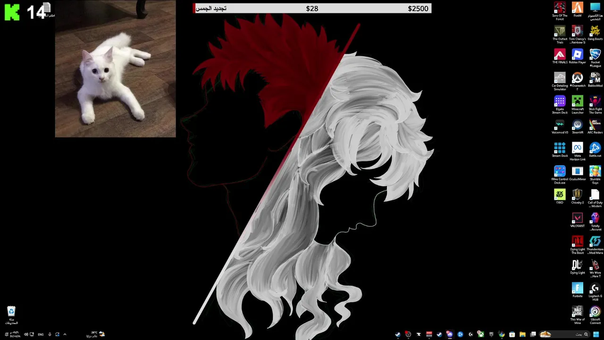
Task: Launch the Rocket League shortcut
Action: [595, 58]
